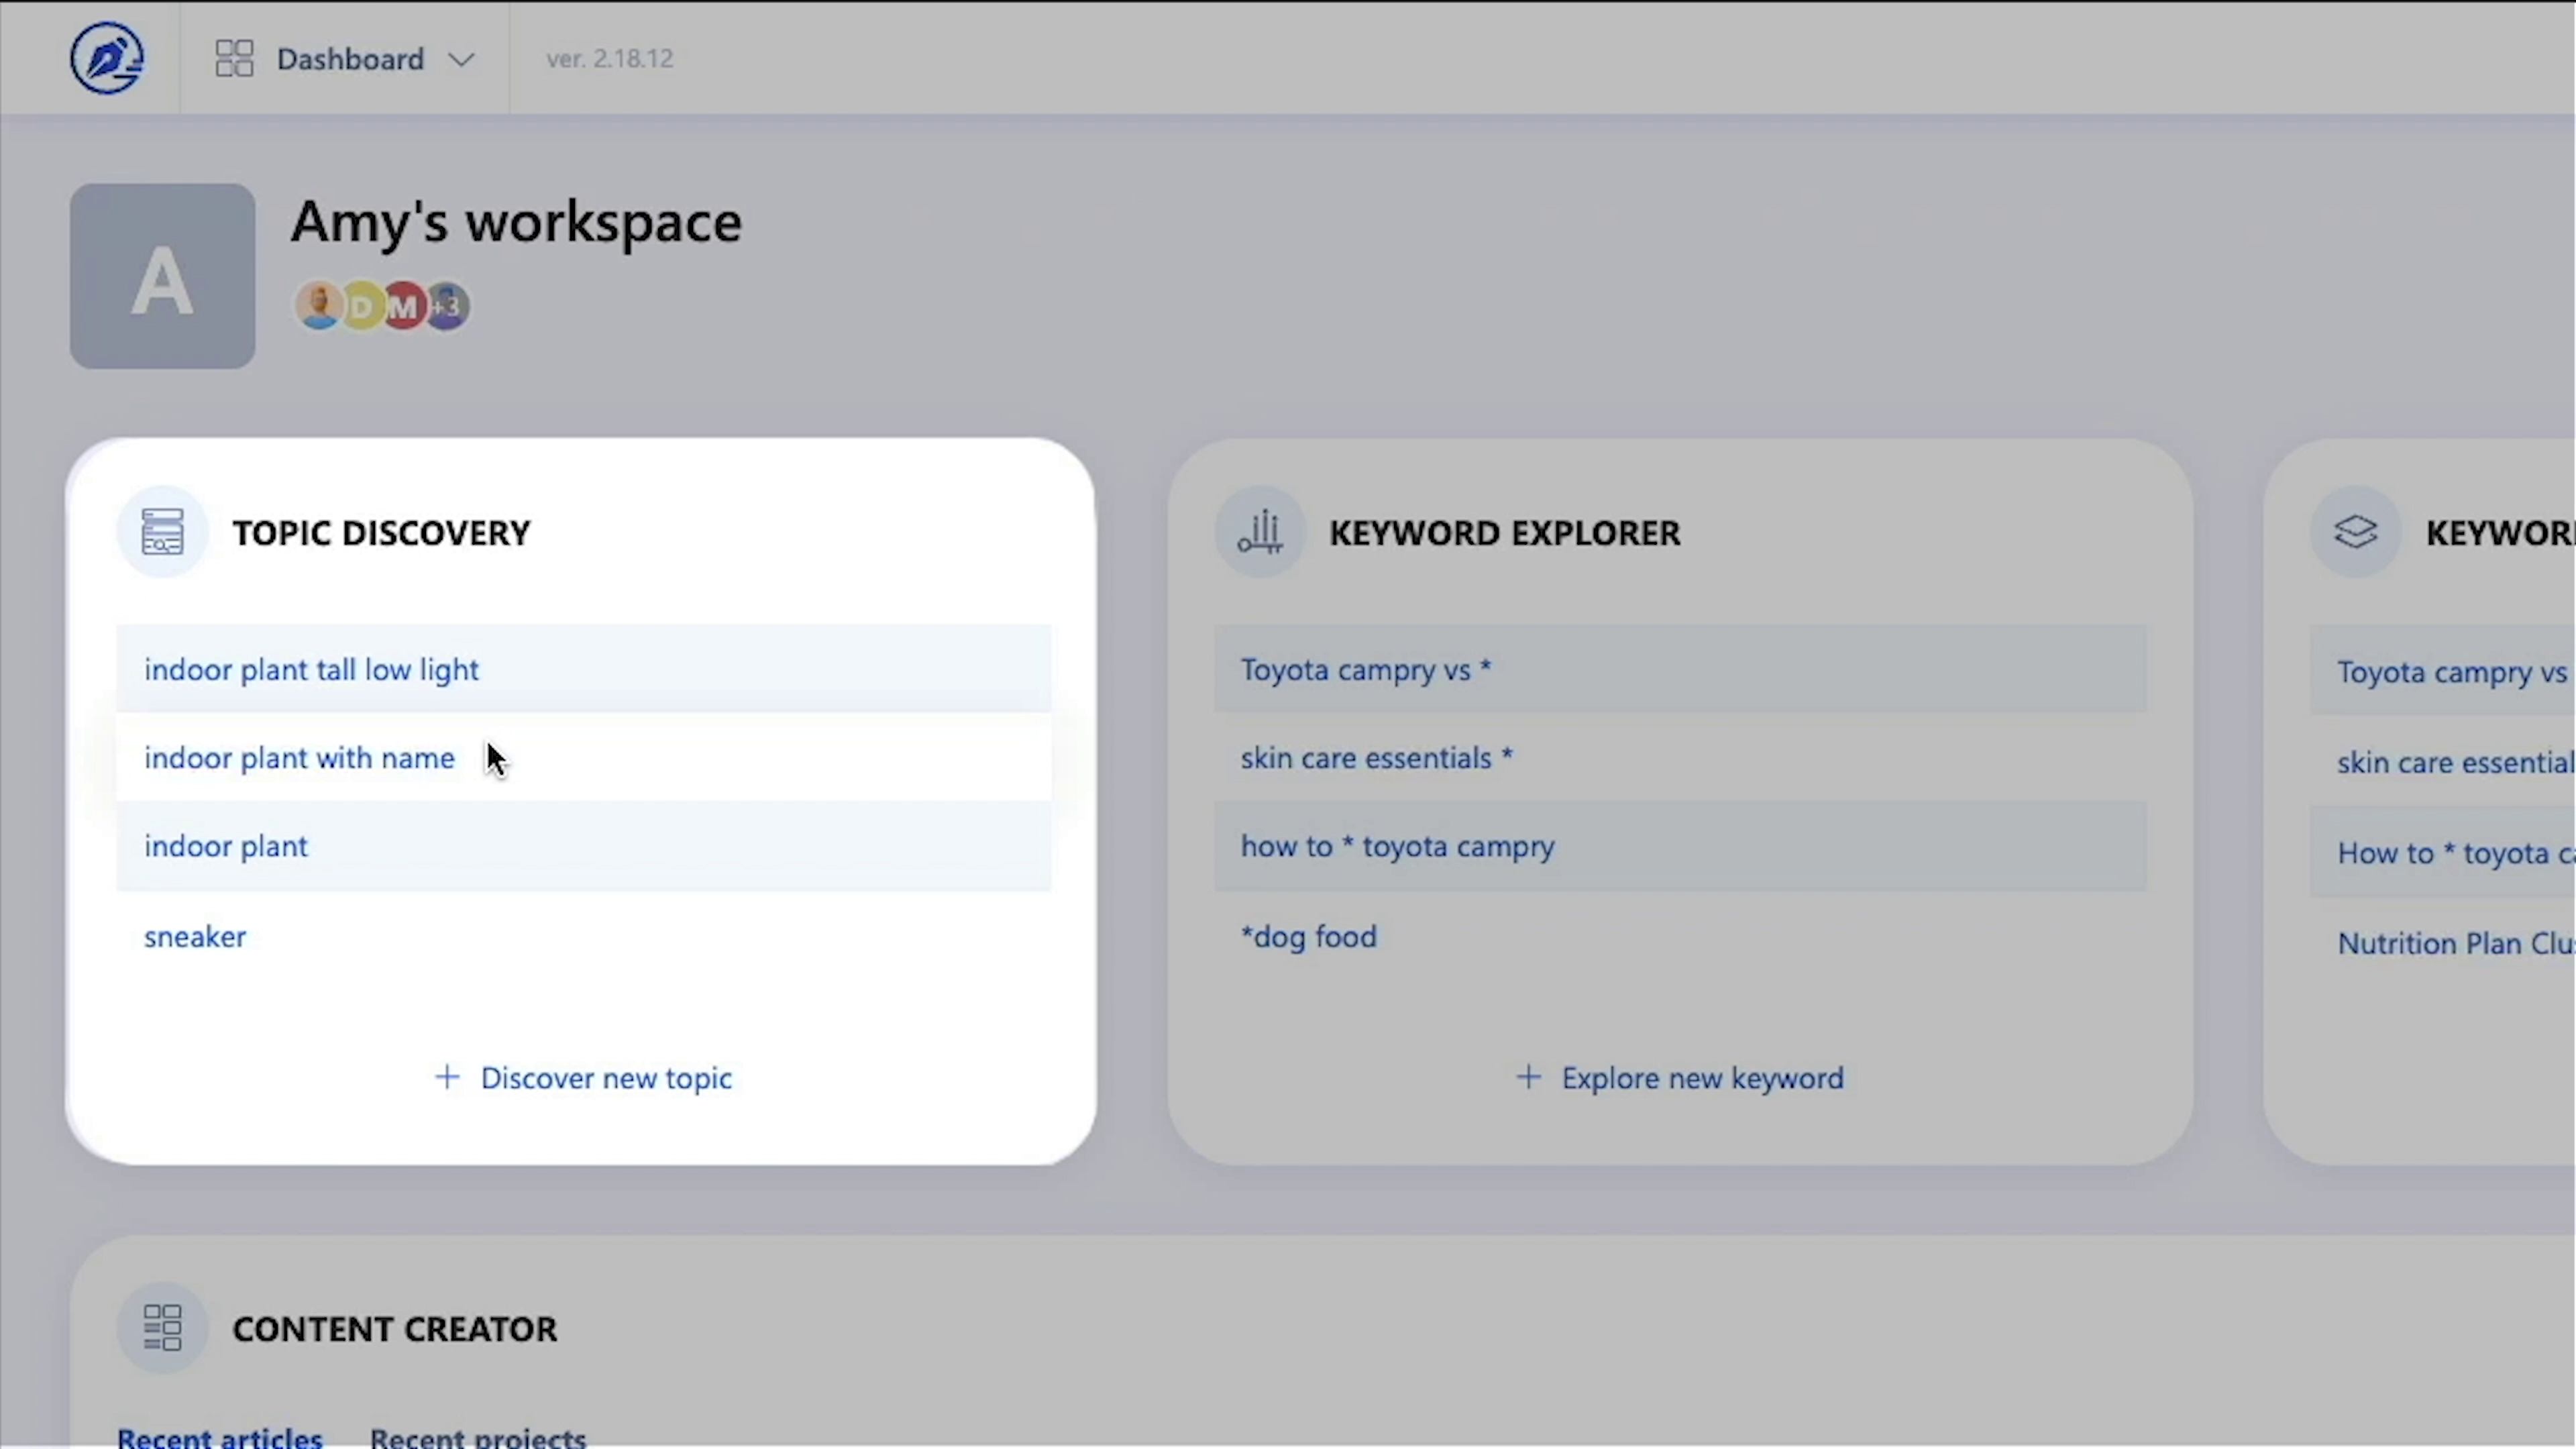Expand the Dashboard dropdown chevron

(x=461, y=59)
